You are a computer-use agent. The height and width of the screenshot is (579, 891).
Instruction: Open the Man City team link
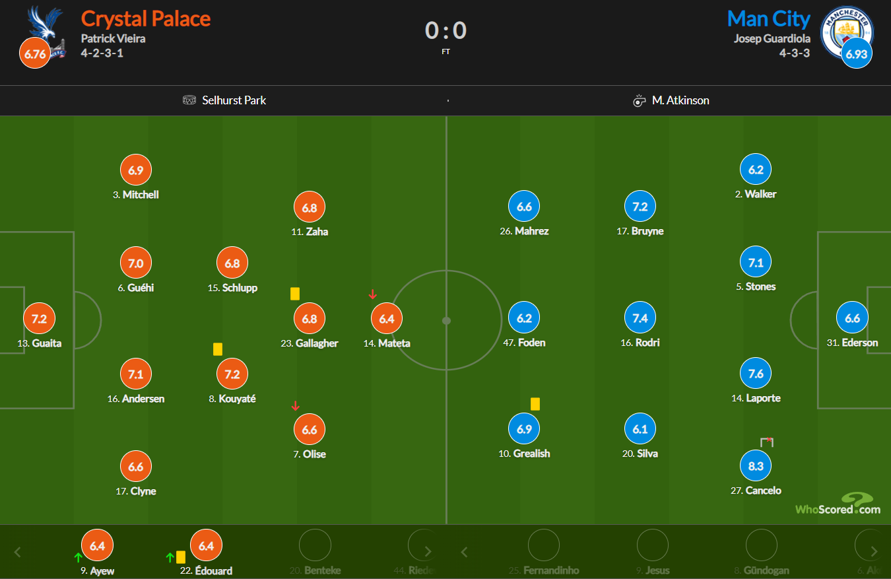point(769,18)
